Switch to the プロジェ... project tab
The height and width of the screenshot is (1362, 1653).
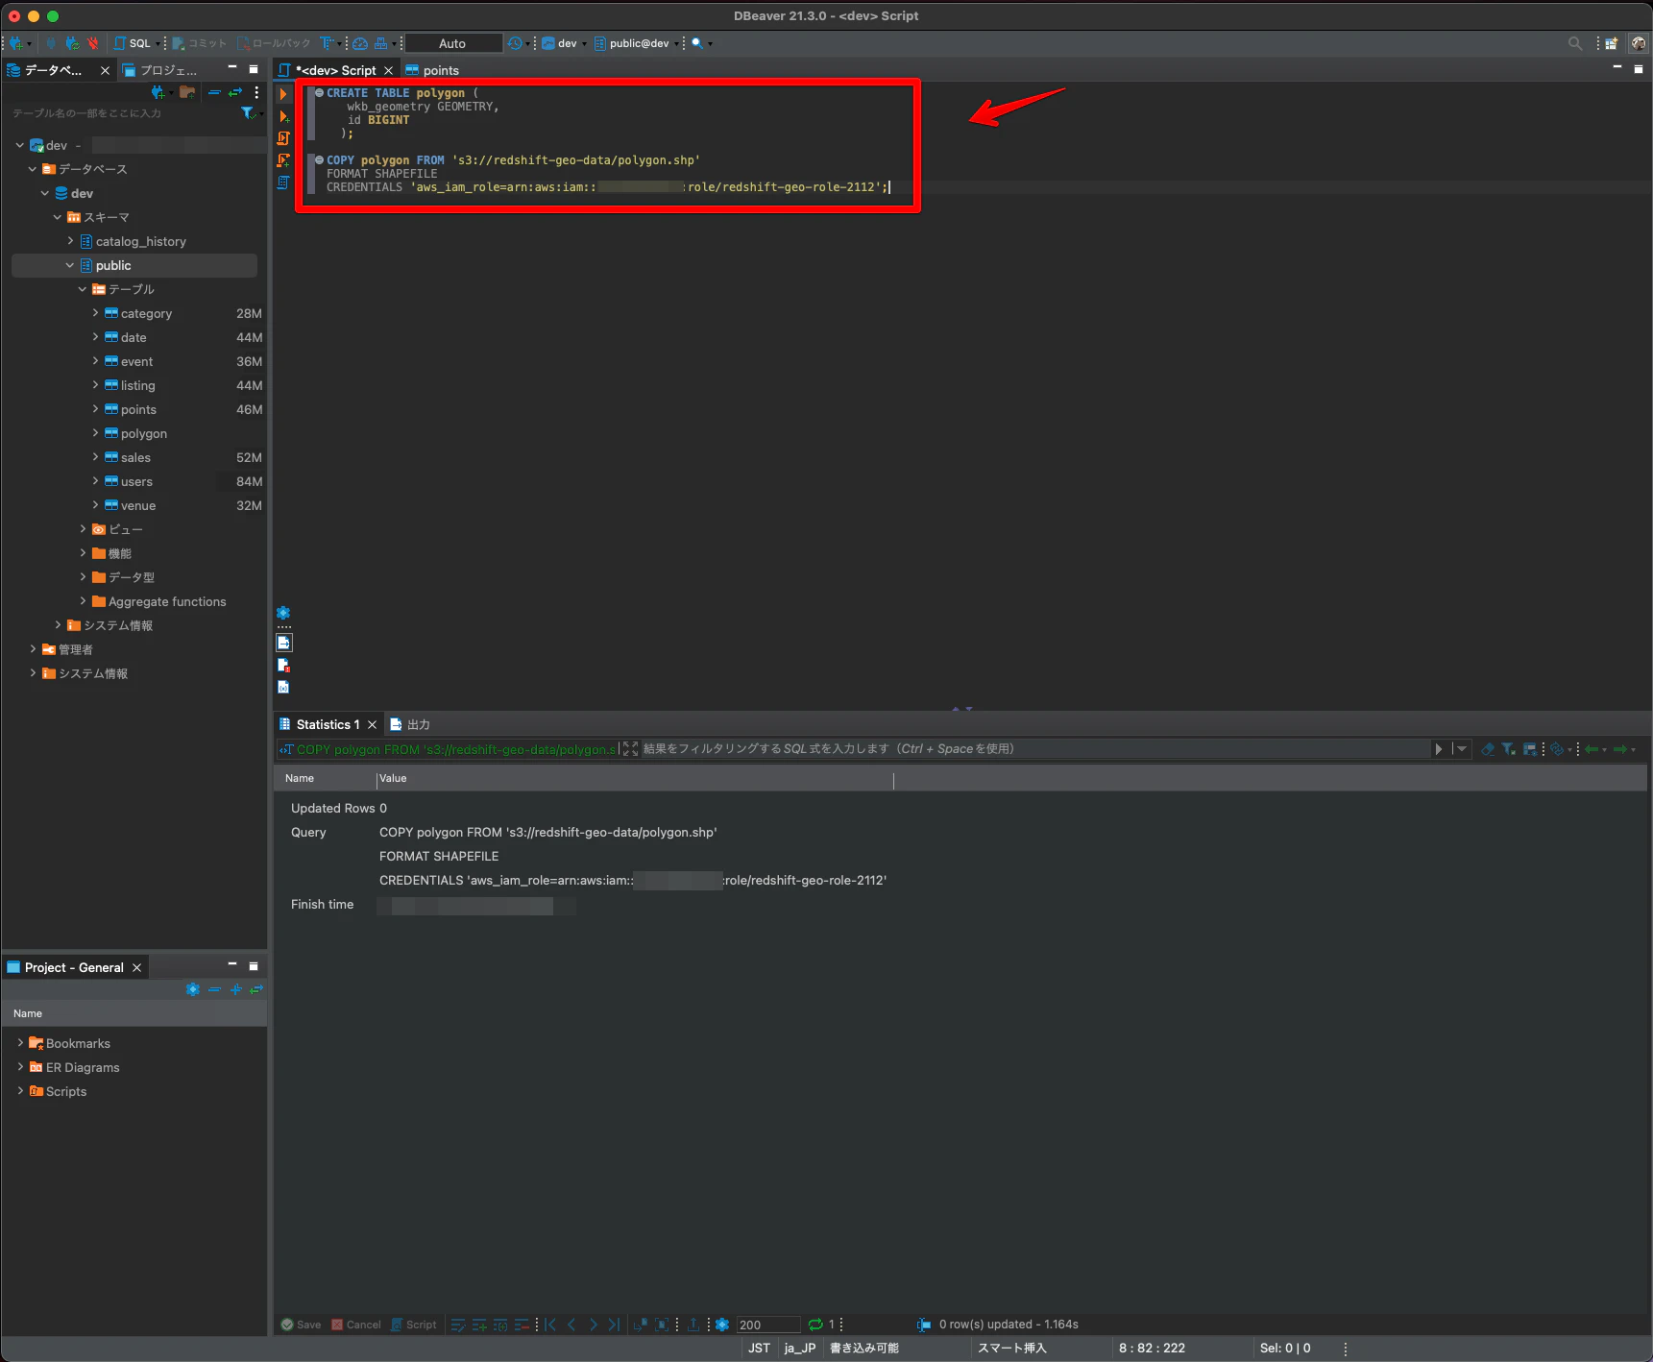click(160, 70)
